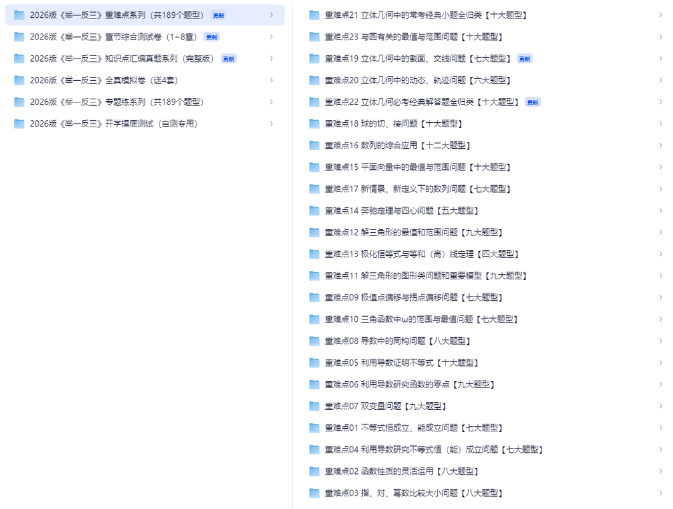Expand chevron for 全真模拟卷 (送4套)
The height and width of the screenshot is (509, 673).
click(x=271, y=80)
